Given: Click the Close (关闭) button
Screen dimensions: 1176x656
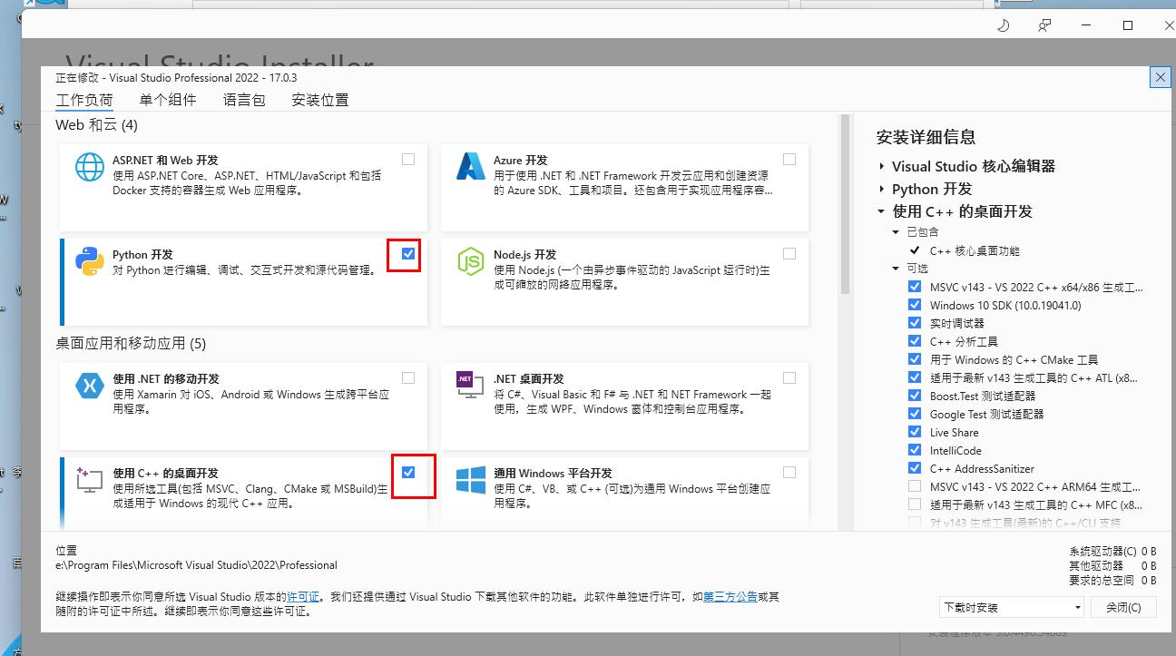Looking at the screenshot, I should [x=1123, y=607].
